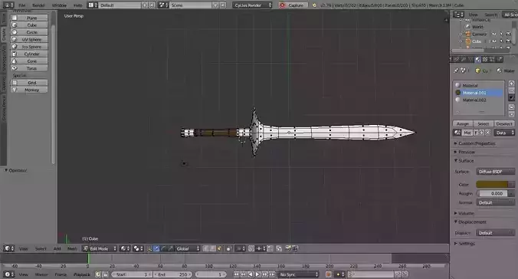Play animation in reverse
The width and height of the screenshot is (518, 279).
click(251, 274)
